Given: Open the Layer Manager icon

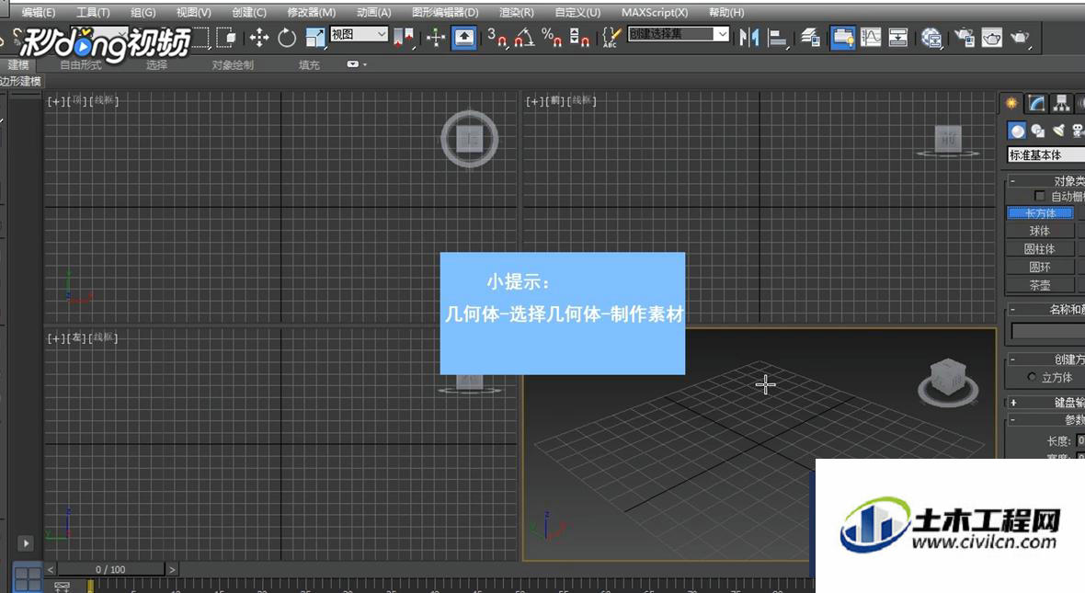Looking at the screenshot, I should 810,38.
